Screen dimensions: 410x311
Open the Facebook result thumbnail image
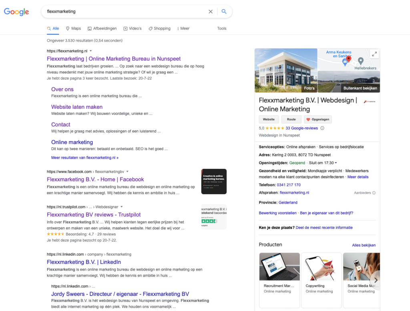point(214,181)
